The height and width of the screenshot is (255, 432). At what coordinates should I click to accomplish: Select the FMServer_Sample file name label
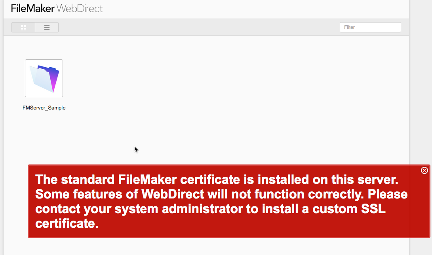(44, 108)
